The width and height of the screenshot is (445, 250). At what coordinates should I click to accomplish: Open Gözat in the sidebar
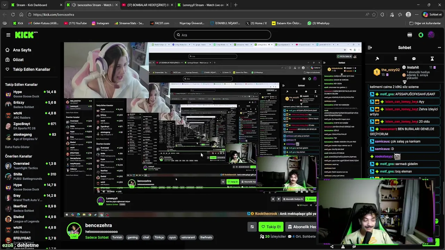[14, 60]
